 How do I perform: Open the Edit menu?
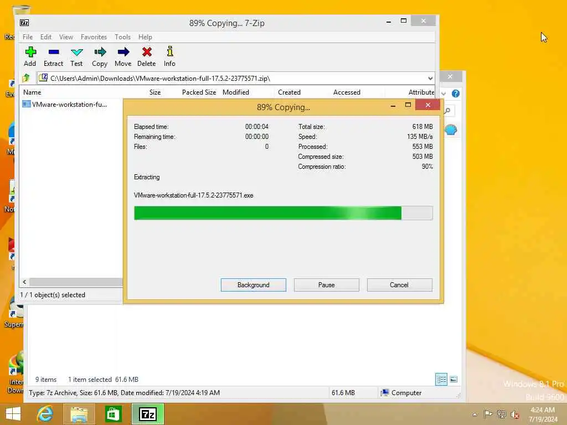point(45,37)
